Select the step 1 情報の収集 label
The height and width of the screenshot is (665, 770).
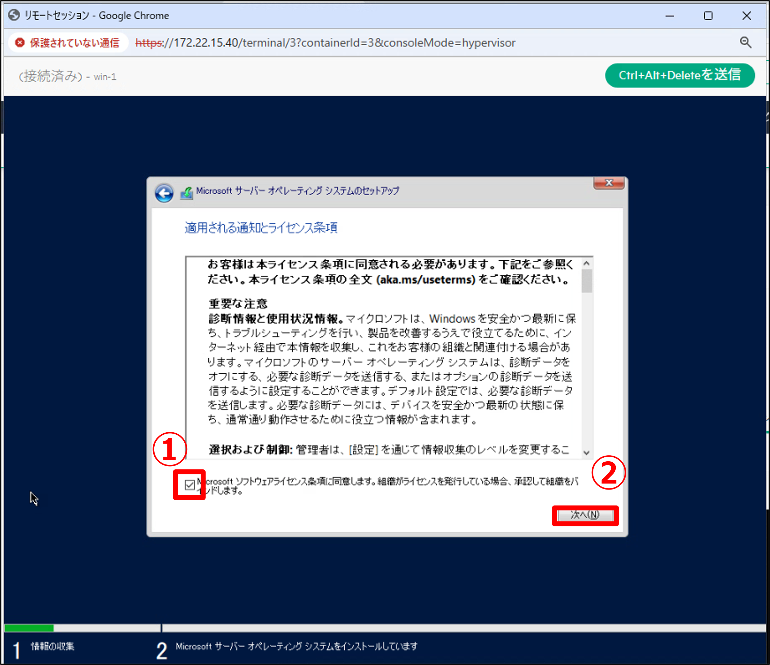click(53, 646)
